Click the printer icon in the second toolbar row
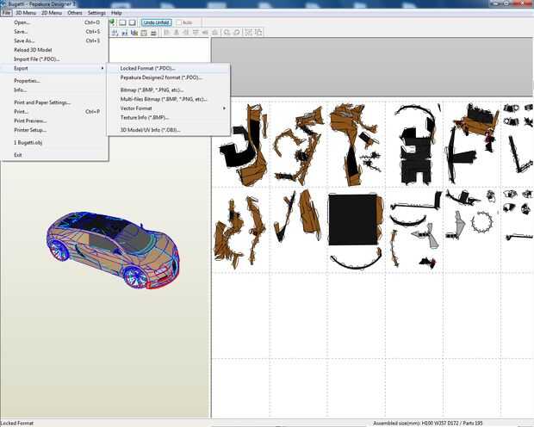The width and height of the screenshot is (534, 427). click(153, 33)
